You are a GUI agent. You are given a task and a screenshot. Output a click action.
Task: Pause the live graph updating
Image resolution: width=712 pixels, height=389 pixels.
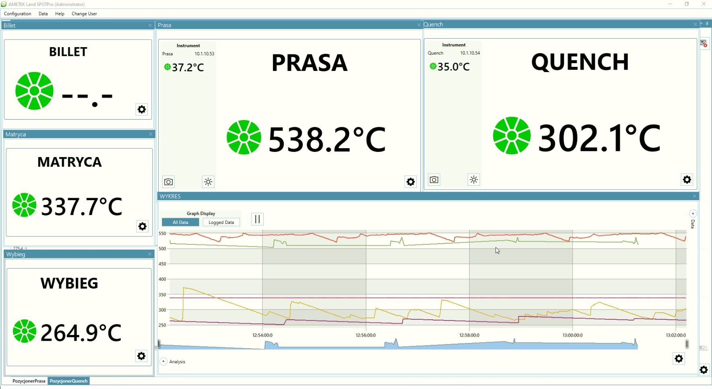[257, 219]
